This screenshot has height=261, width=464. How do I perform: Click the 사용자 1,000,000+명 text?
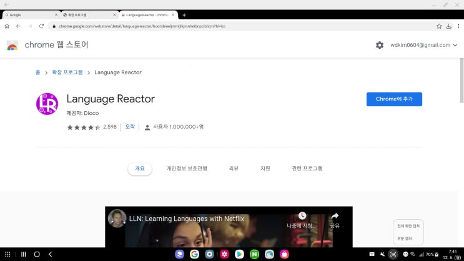pyautogui.click(x=178, y=127)
